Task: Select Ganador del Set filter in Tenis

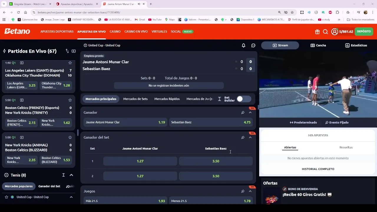Action: tap(49, 186)
